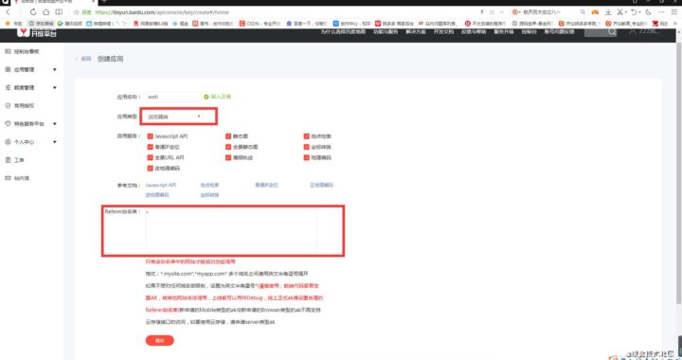Open a new tab with the plus icon

(105, 2)
